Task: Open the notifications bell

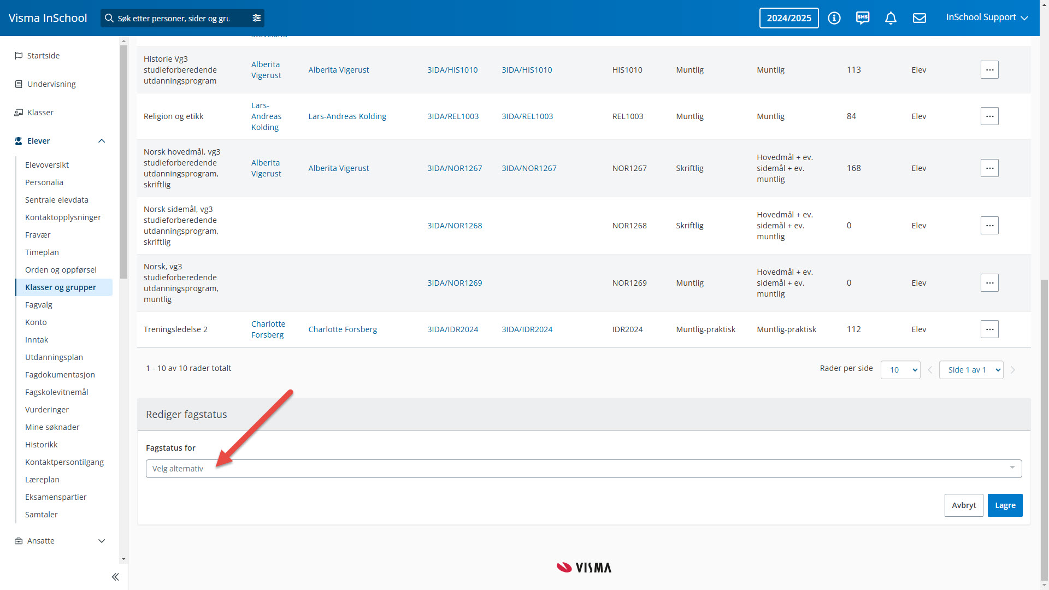Action: tap(891, 18)
